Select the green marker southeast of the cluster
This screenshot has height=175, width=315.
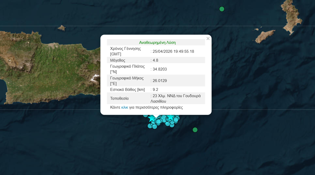tap(195, 130)
